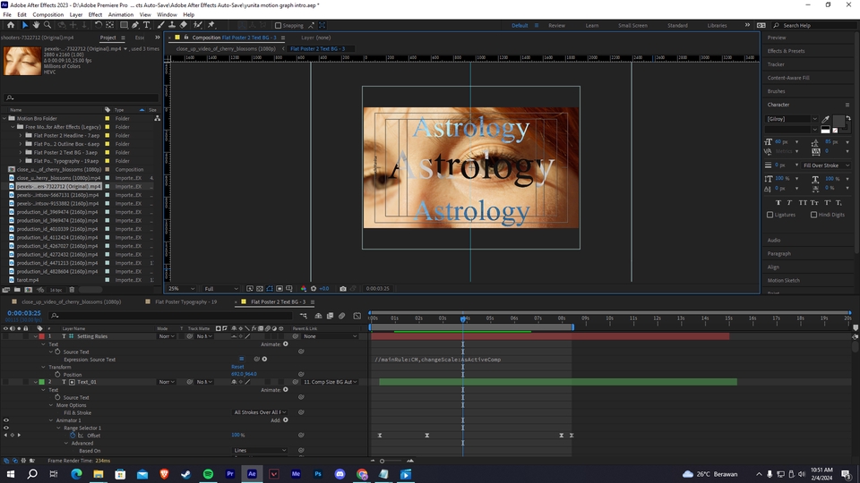
Task: Open Parent dropdown for Setting Rules layer
Action: click(330, 336)
